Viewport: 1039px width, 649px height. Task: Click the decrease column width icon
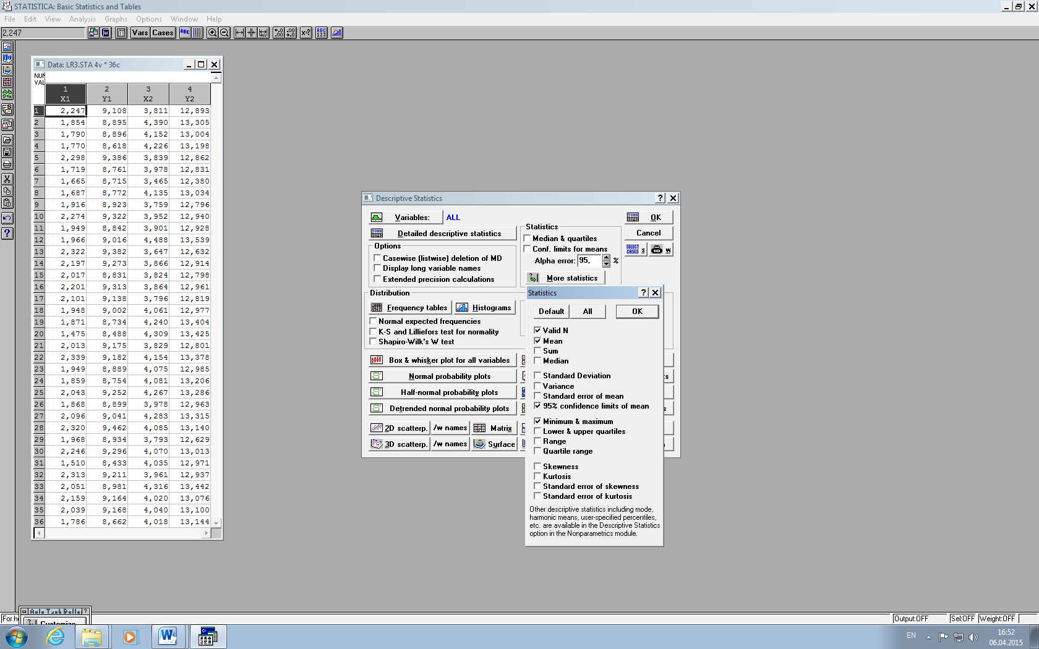[x=252, y=33]
